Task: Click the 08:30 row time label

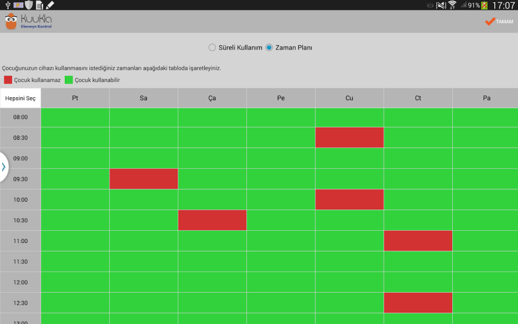Action: 21,138
